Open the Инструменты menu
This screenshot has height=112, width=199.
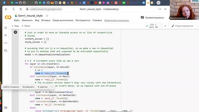tap(83, 20)
